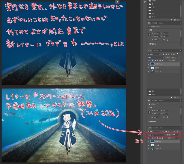Lock image pixels brush icon in upper Layers panel
The width and height of the screenshot is (184, 164).
pos(155,61)
